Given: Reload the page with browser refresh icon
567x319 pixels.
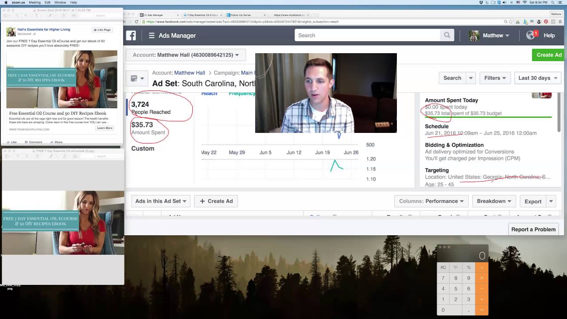Looking at the screenshot, I should point(136,21).
